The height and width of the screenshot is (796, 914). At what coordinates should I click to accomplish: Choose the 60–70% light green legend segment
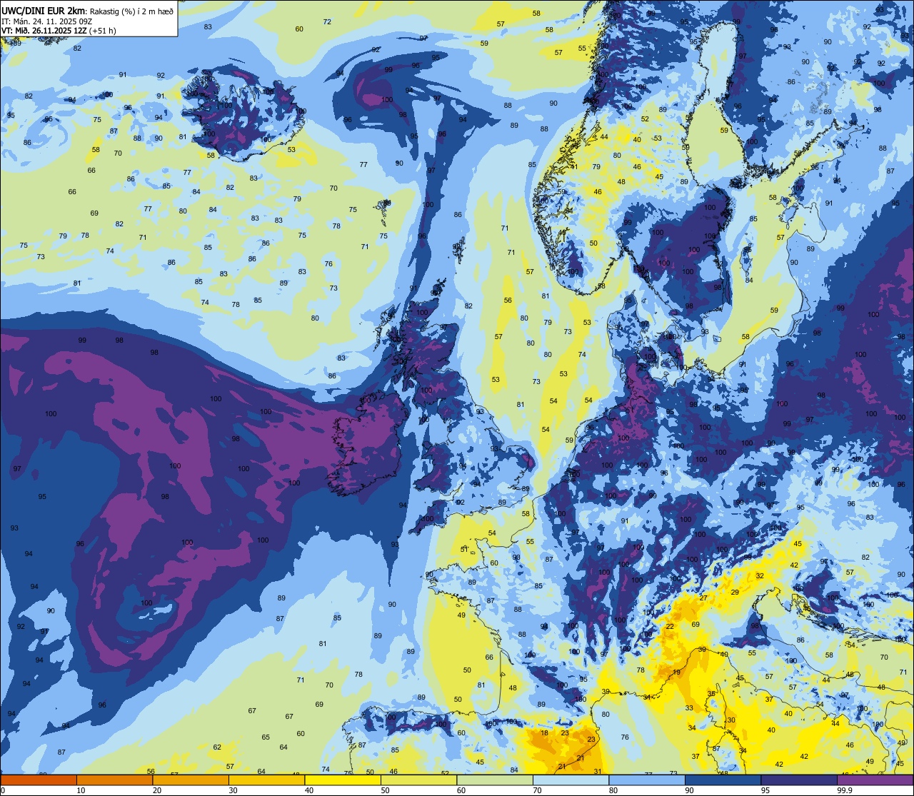495,780
